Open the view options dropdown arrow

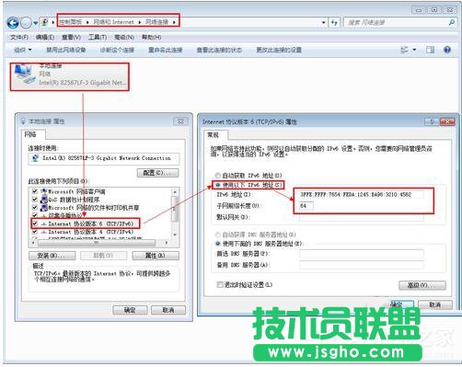(x=414, y=50)
